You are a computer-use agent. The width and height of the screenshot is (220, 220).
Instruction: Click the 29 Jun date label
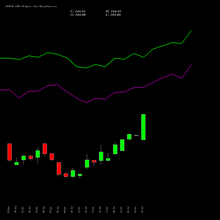(8, 210)
